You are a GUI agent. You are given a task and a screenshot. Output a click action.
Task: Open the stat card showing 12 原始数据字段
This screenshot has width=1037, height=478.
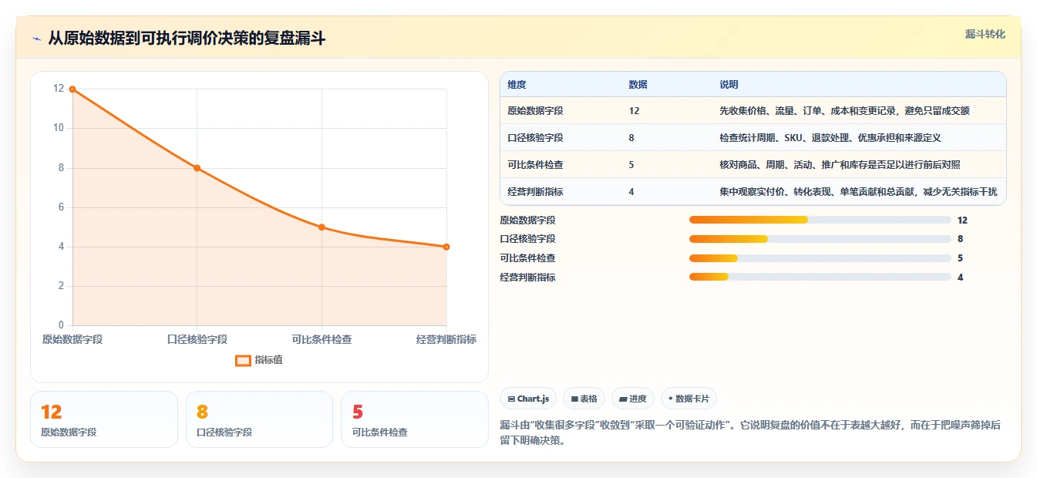(104, 419)
